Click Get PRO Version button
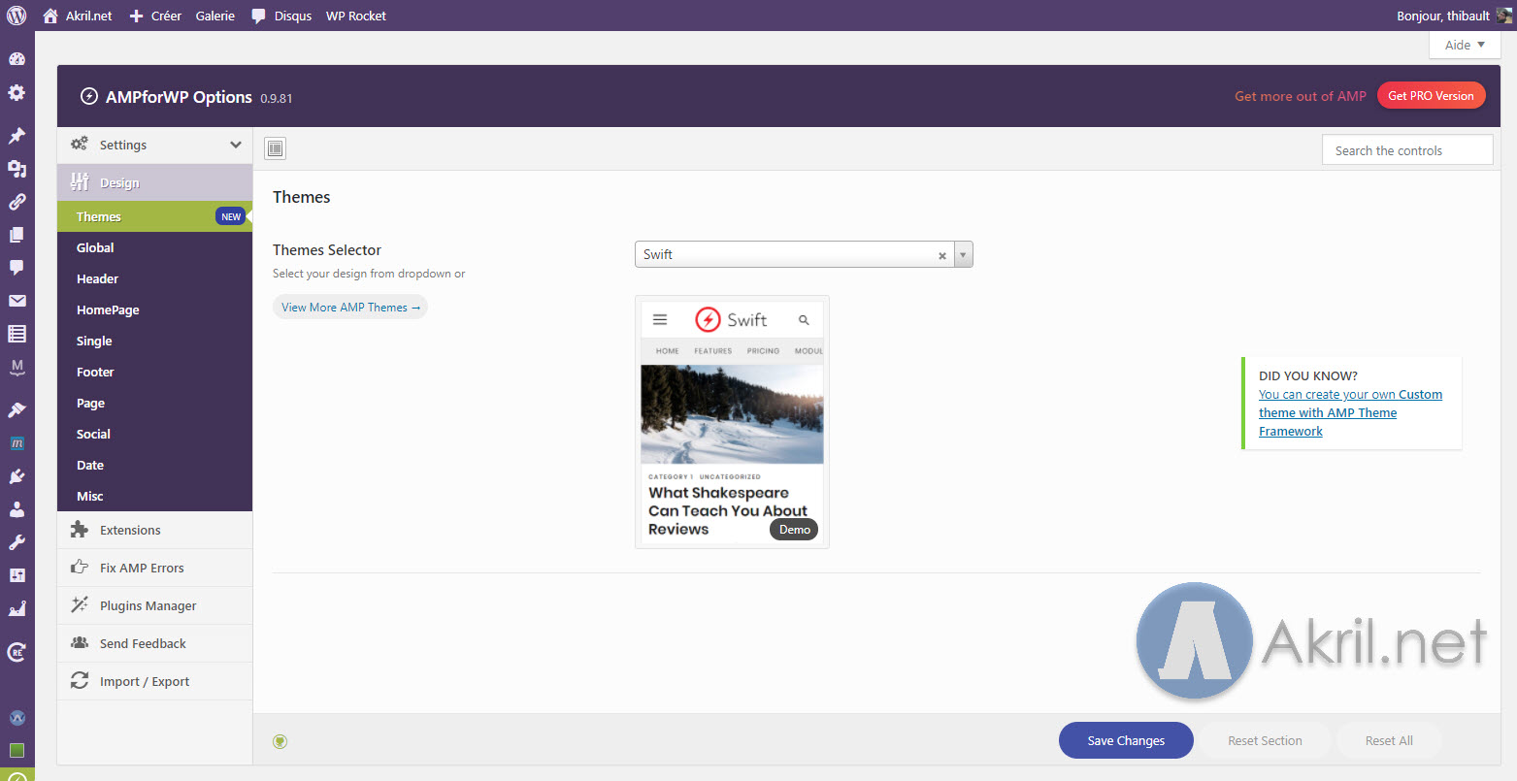1517x781 pixels. click(1431, 95)
